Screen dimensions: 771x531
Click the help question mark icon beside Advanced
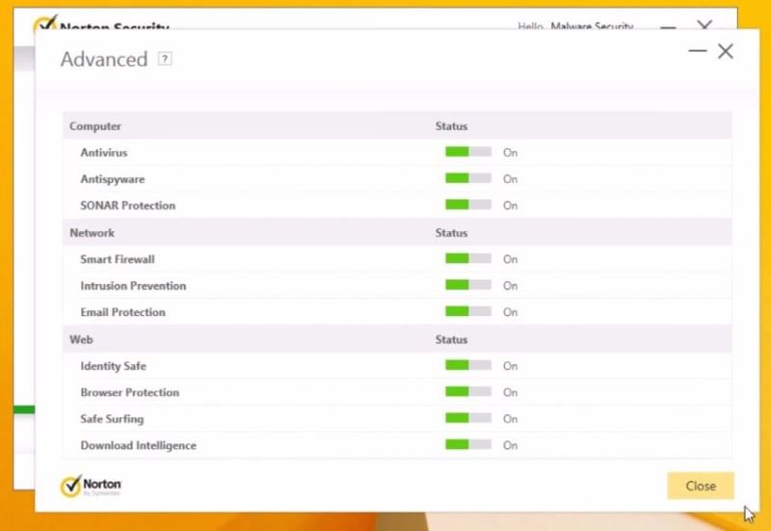pos(165,59)
